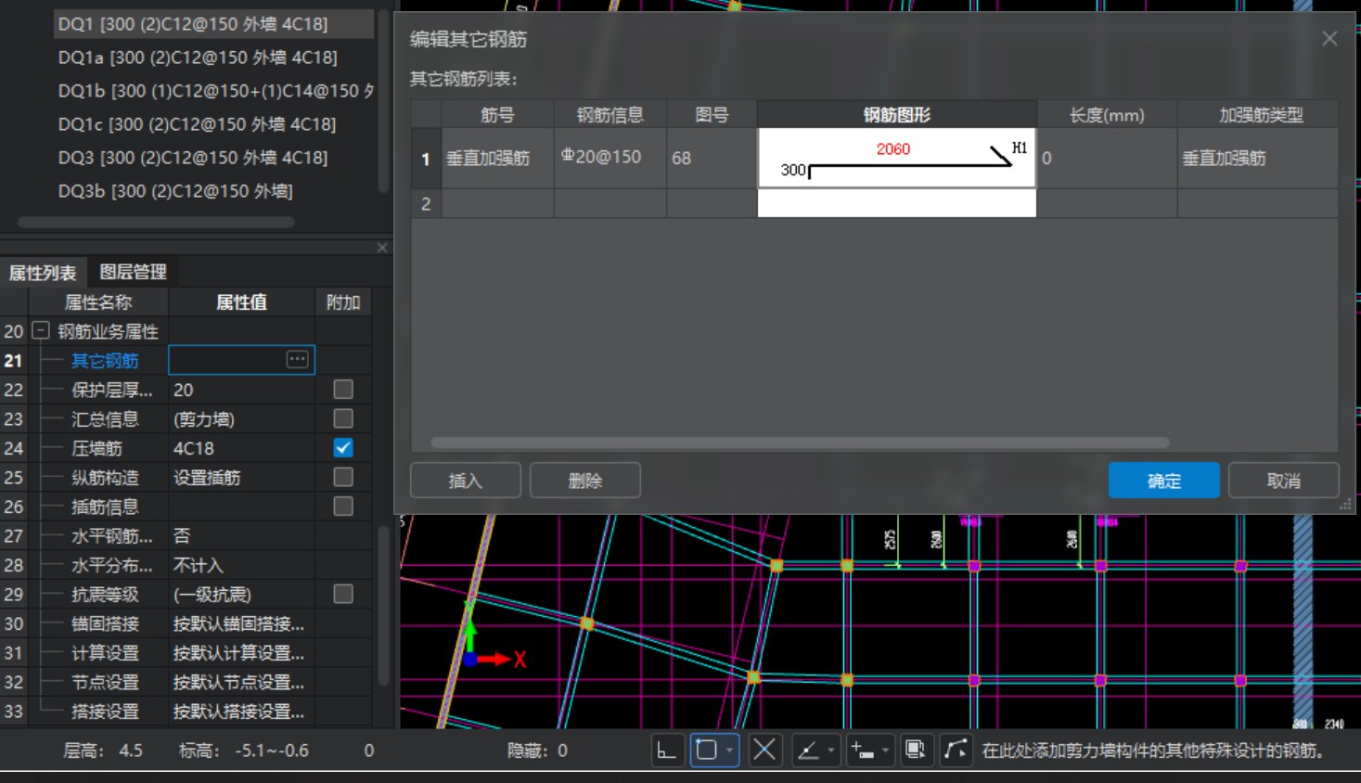The width and height of the screenshot is (1361, 783).
Task: Toggle 附加 checkbox for 汇总信息 row
Action: [343, 418]
